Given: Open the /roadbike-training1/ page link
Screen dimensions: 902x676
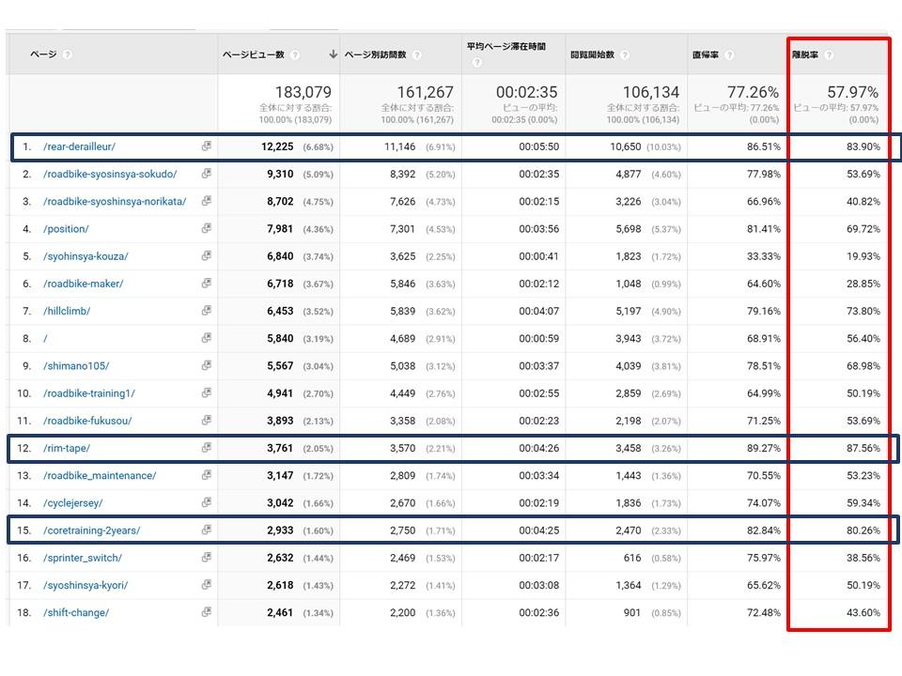Looking at the screenshot, I should [88, 393].
